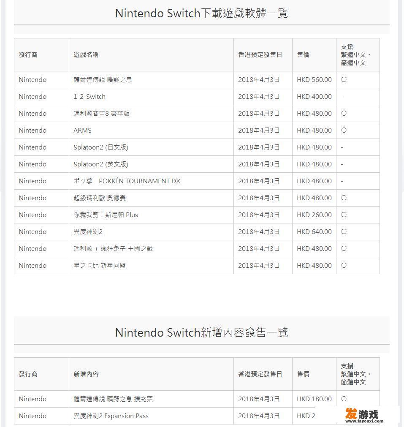
Task: Select the price of 瑪利歐賽車8 豪華版
Action: [314, 113]
